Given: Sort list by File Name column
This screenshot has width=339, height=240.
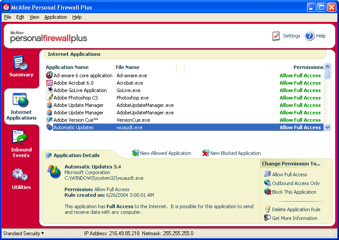Looking at the screenshot, I should pos(127,67).
